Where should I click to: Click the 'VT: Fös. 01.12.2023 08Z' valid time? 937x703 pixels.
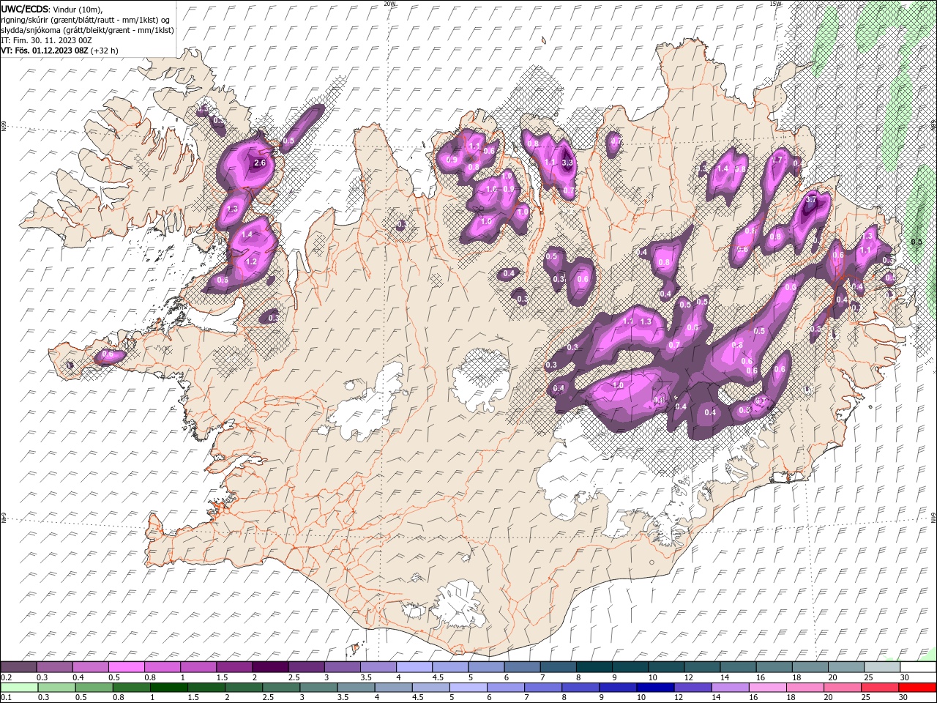click(x=45, y=51)
